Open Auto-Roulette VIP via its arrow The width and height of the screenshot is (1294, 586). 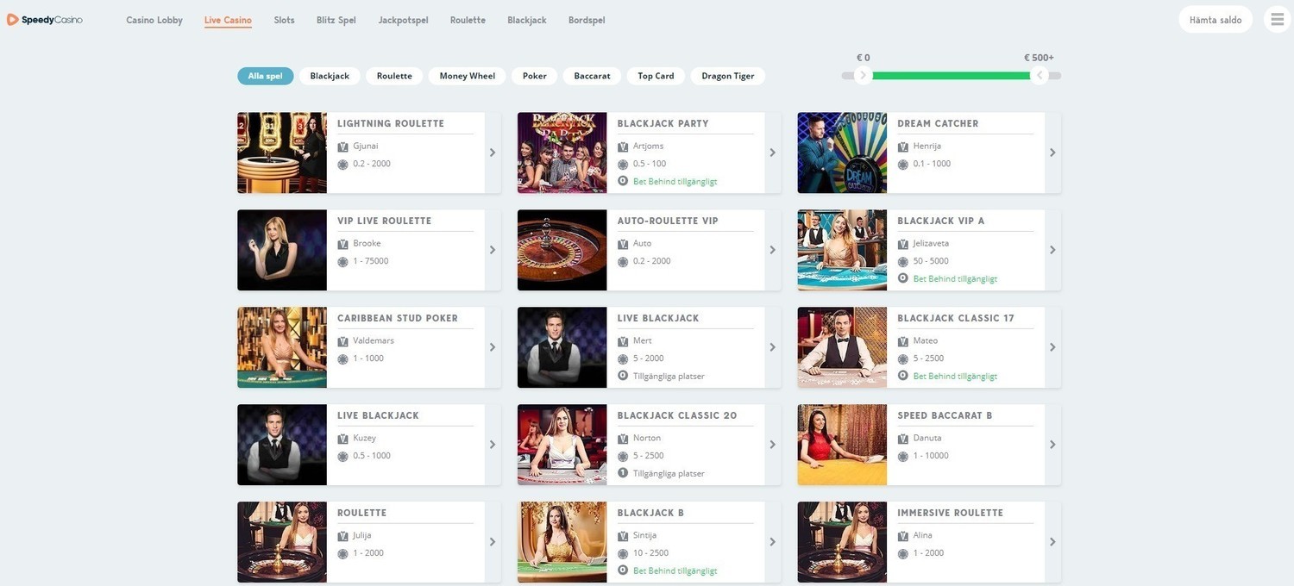coord(773,250)
